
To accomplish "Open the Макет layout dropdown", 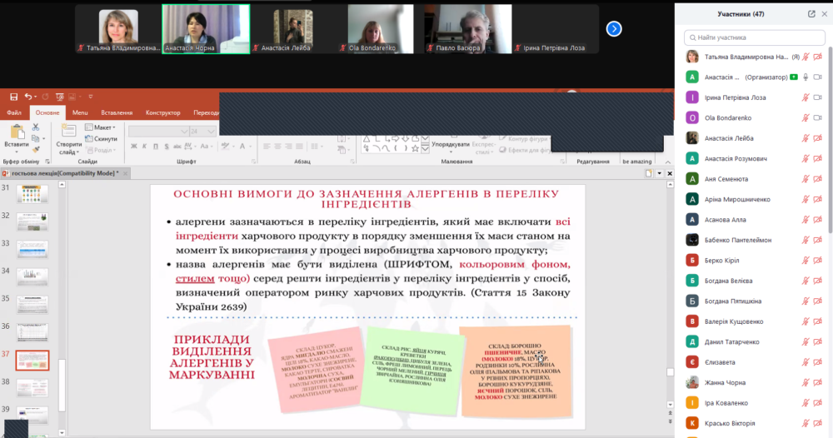I will [101, 127].
